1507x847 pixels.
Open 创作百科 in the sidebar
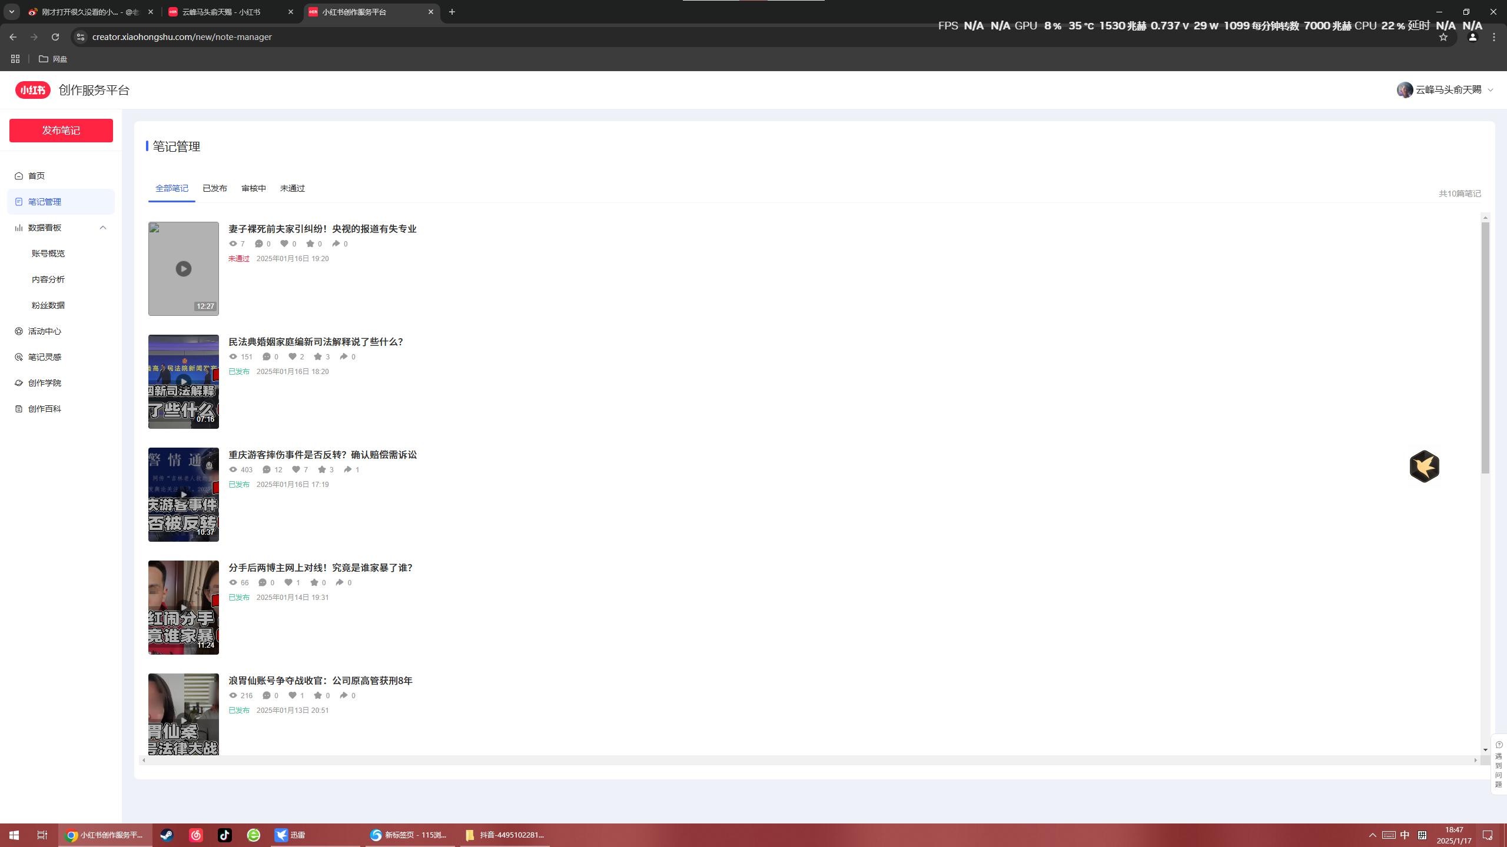click(44, 409)
